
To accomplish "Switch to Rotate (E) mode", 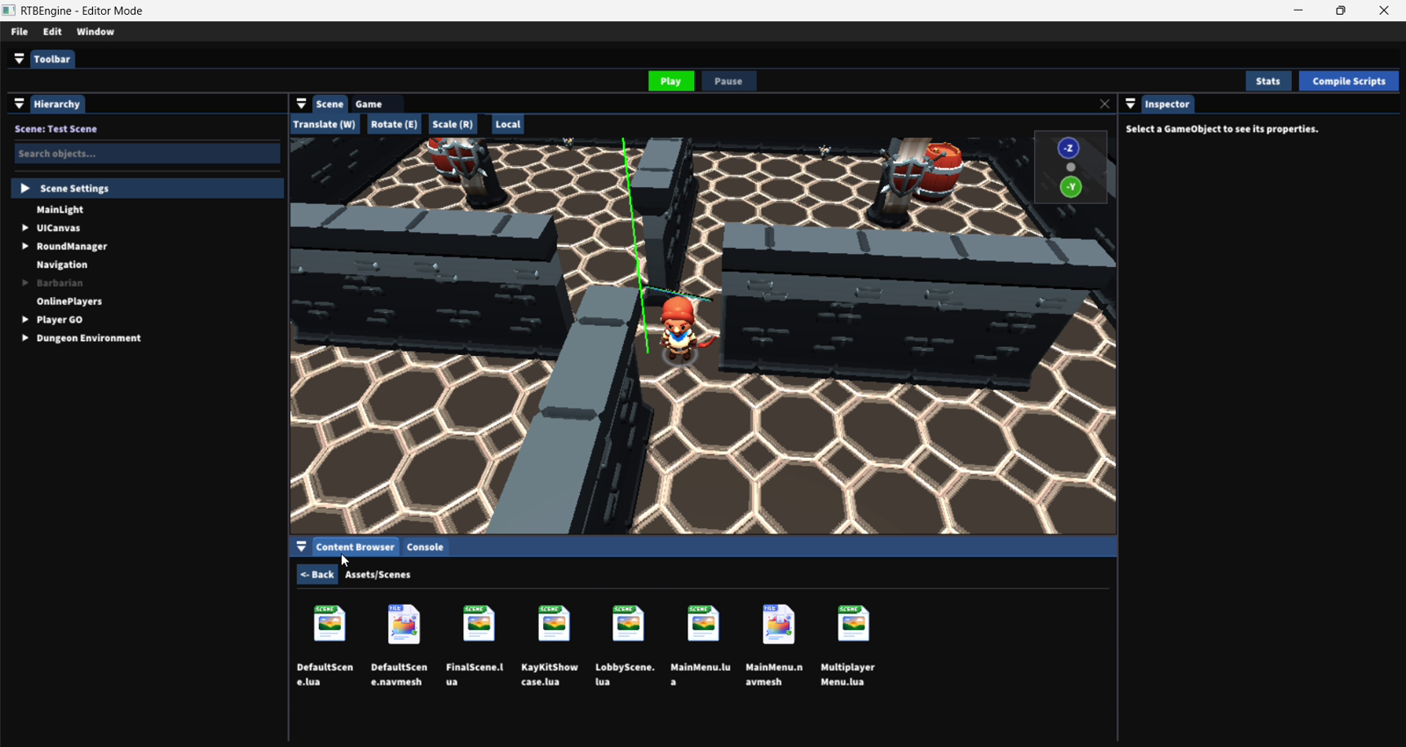I will click(x=394, y=124).
